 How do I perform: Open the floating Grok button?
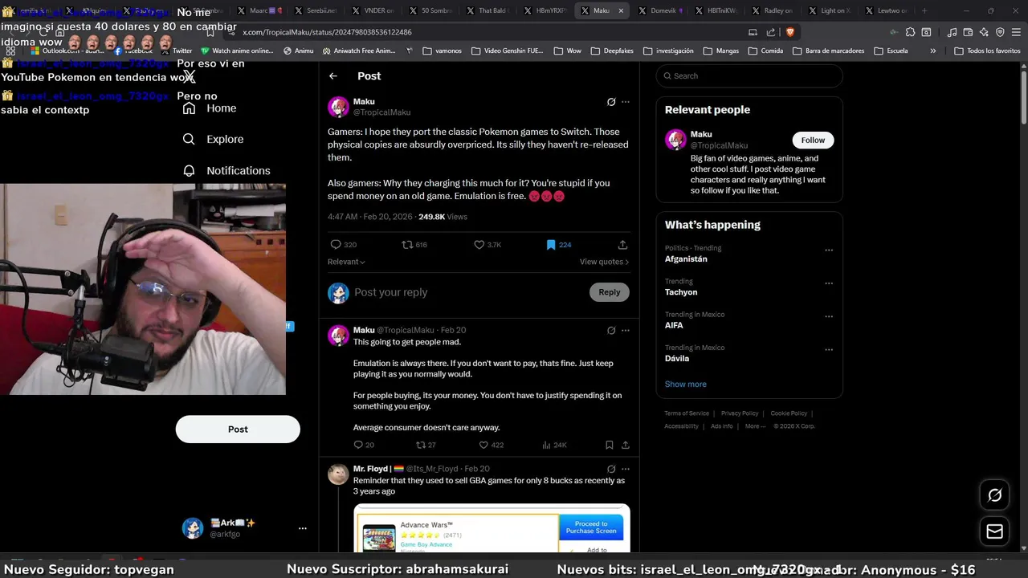coord(994,495)
